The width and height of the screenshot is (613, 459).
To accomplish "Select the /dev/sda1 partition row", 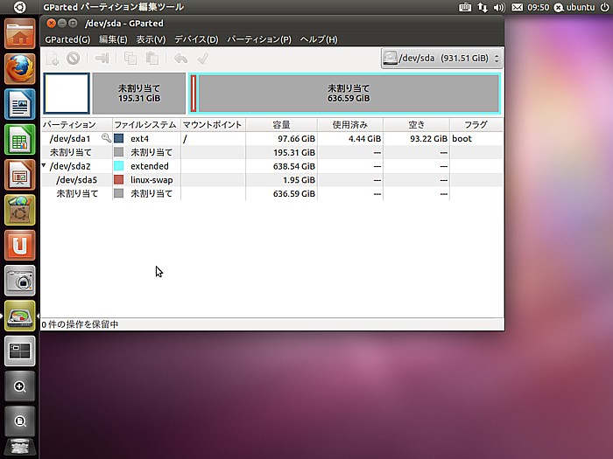I will tap(272, 138).
